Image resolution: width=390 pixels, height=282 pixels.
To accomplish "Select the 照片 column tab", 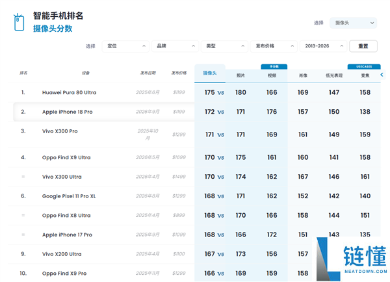I will point(240,75).
